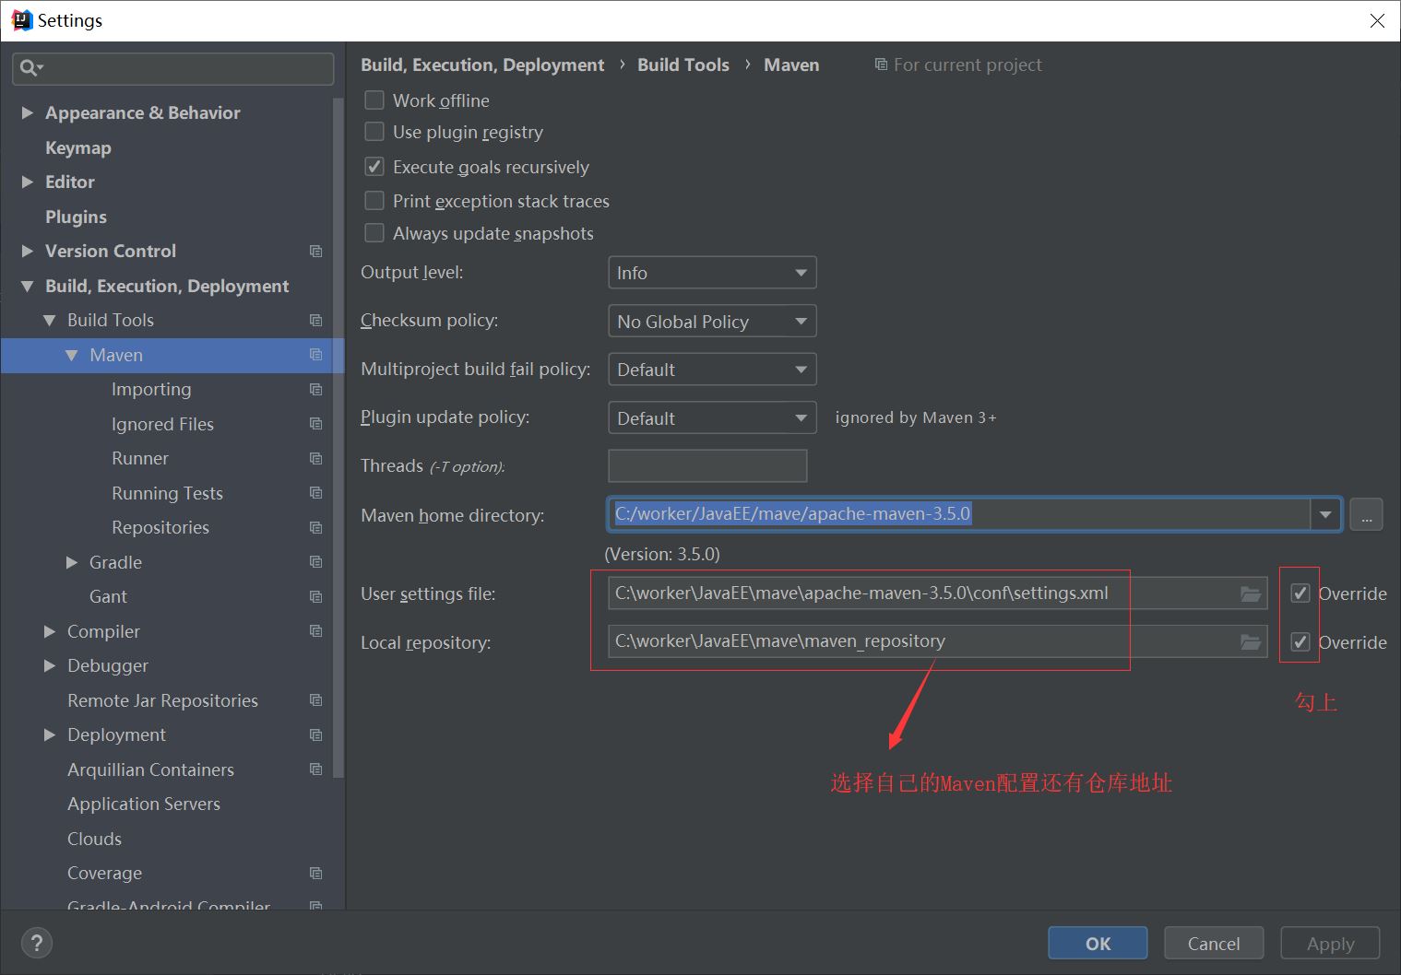The height and width of the screenshot is (975, 1401).
Task: Uncheck Execute goals recursively
Action: click(374, 167)
